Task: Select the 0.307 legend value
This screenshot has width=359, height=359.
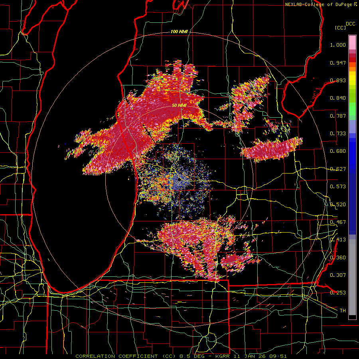Action: click(338, 275)
